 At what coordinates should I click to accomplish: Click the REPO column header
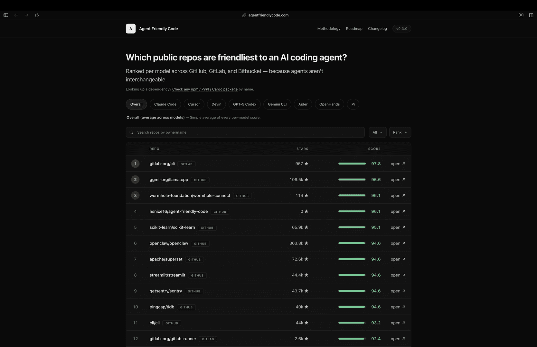click(154, 149)
